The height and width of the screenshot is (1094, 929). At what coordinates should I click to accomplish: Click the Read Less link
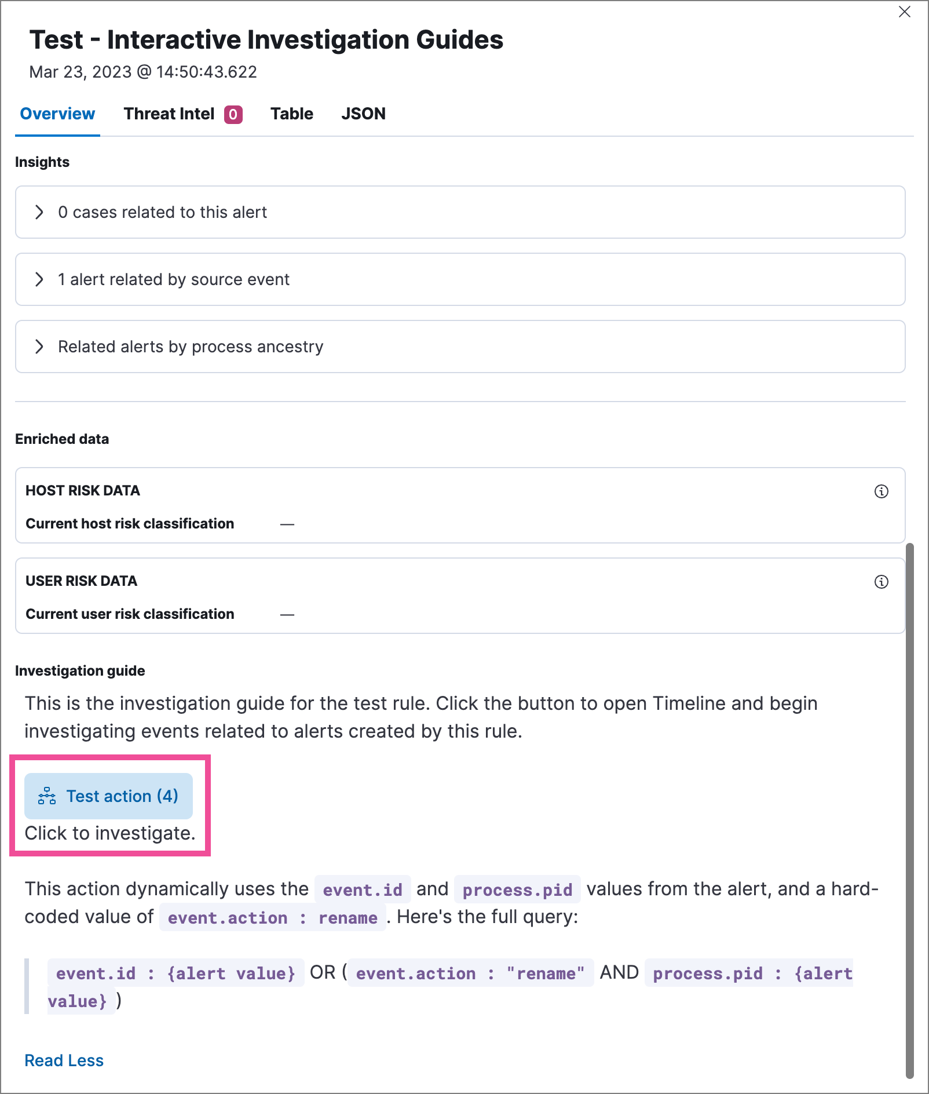point(64,1060)
